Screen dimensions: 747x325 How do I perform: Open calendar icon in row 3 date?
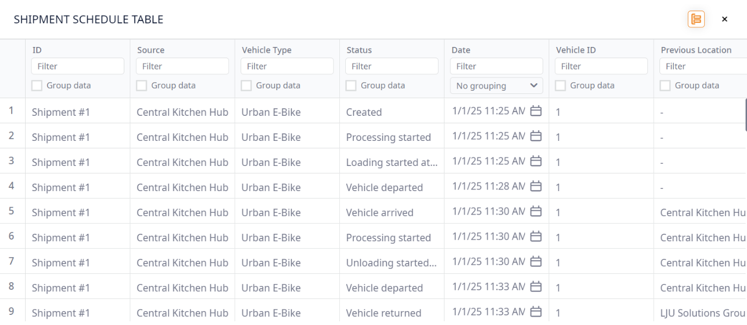536,161
